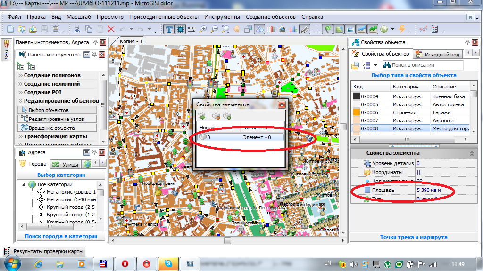Click the Cut (scissors) toolbar icon

point(77,29)
